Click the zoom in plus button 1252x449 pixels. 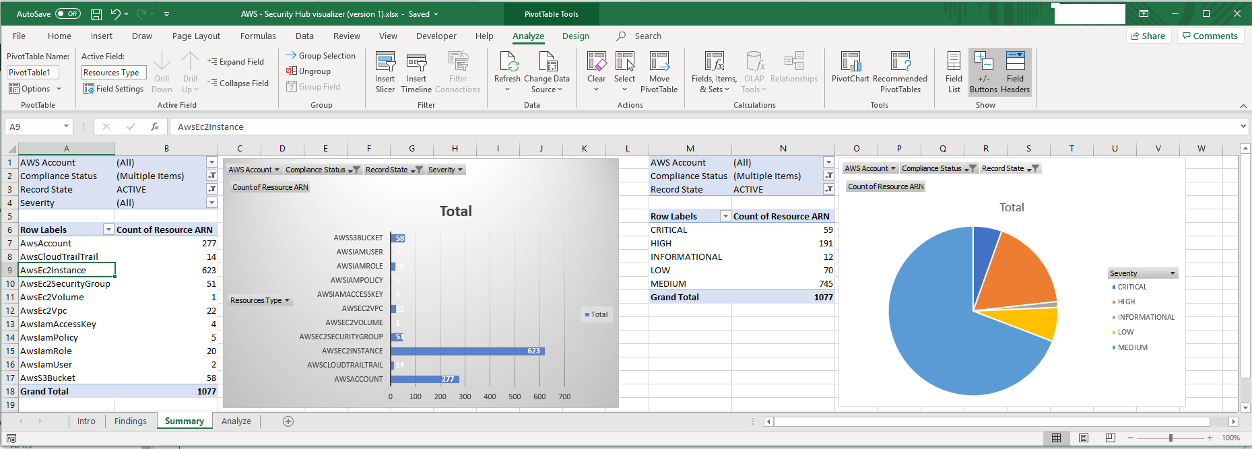point(1210,438)
